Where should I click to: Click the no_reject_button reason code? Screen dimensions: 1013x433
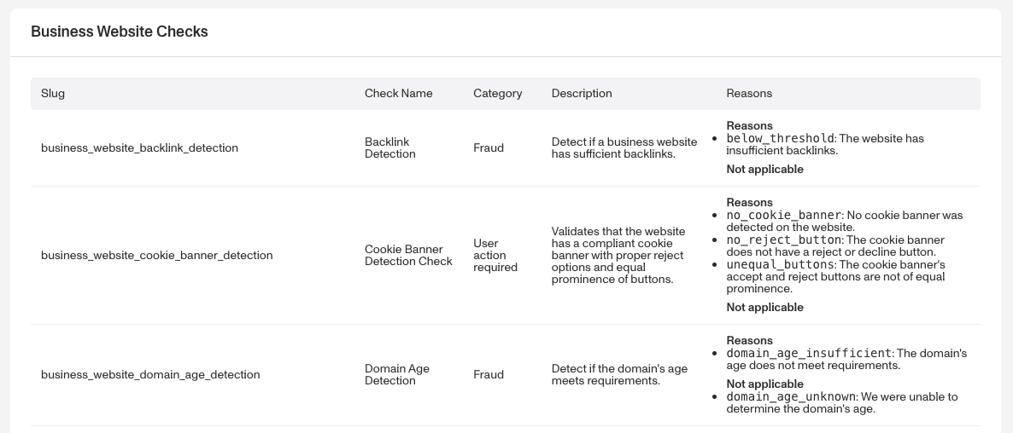click(x=784, y=240)
